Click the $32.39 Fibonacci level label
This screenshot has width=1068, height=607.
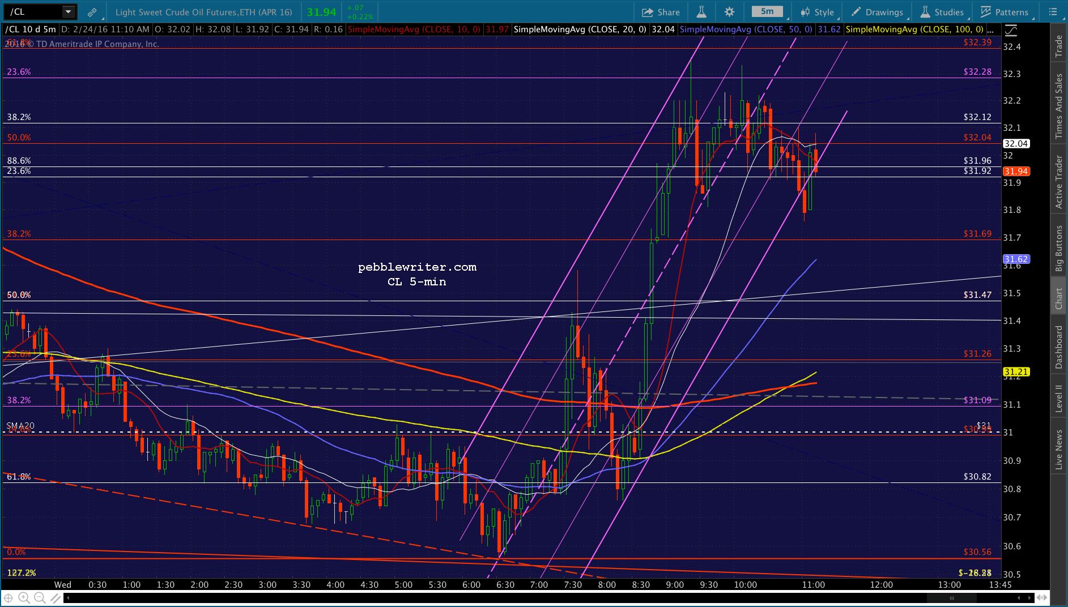977,42
